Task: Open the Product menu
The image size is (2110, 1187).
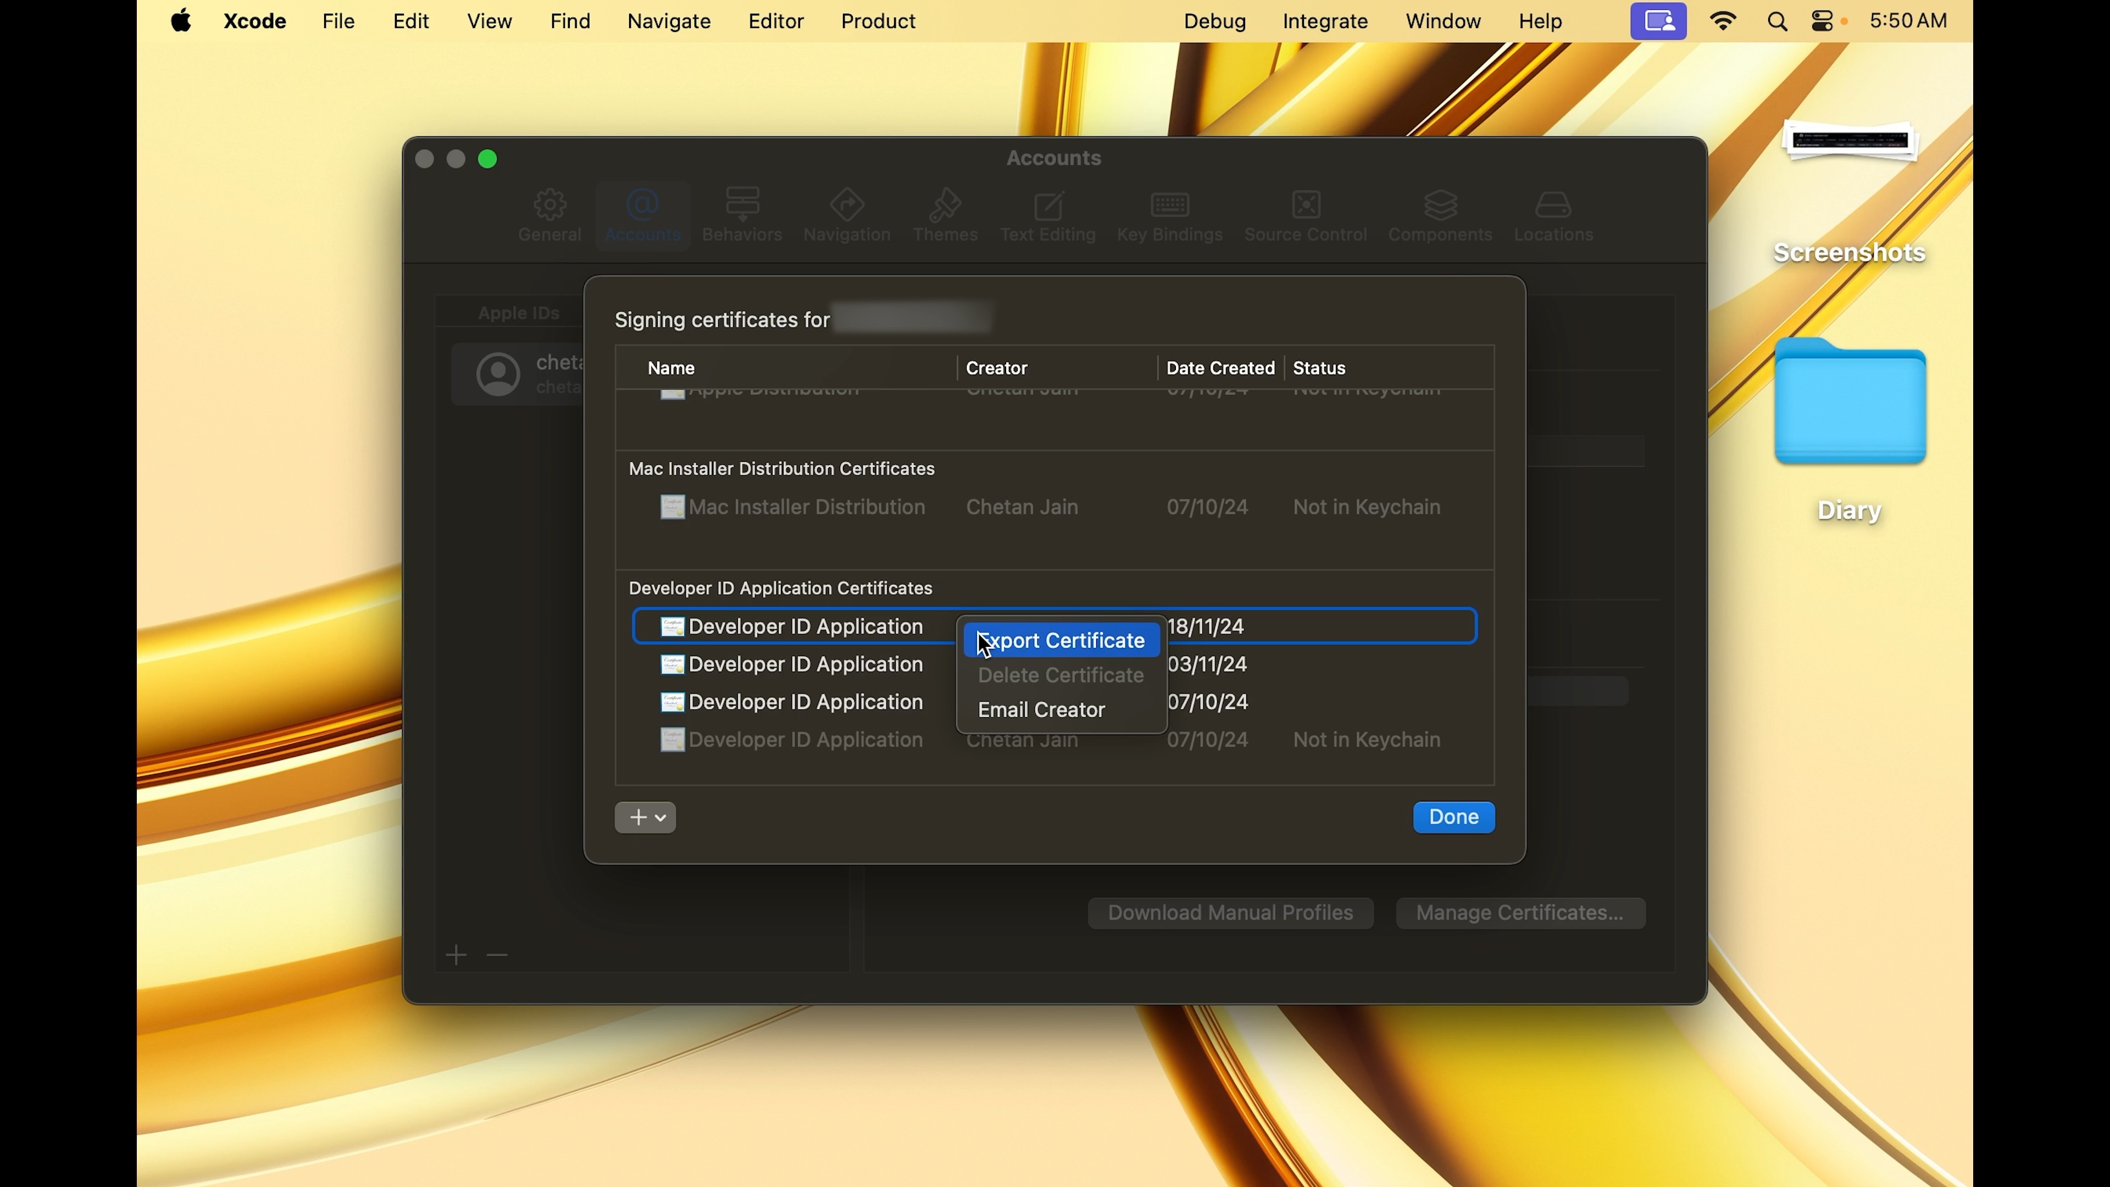Action: tap(878, 22)
